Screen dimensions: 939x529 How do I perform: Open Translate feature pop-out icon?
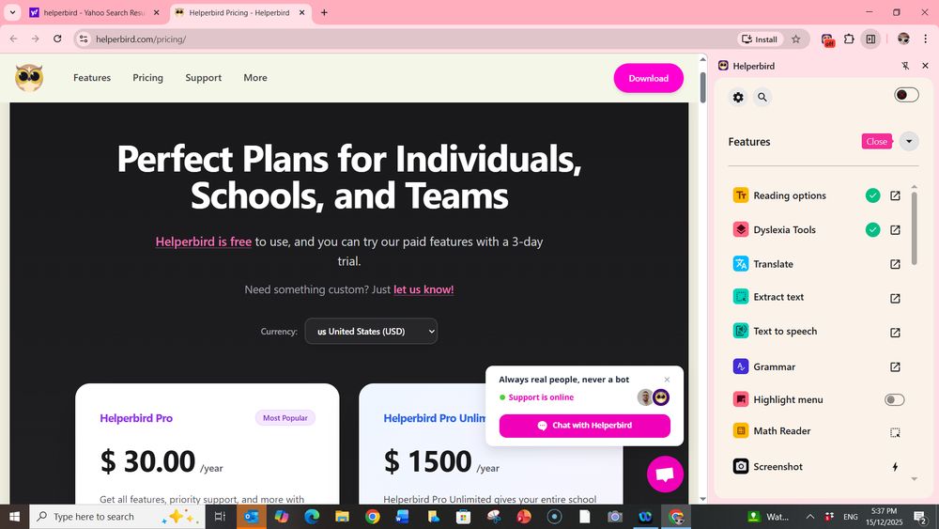coord(895,264)
